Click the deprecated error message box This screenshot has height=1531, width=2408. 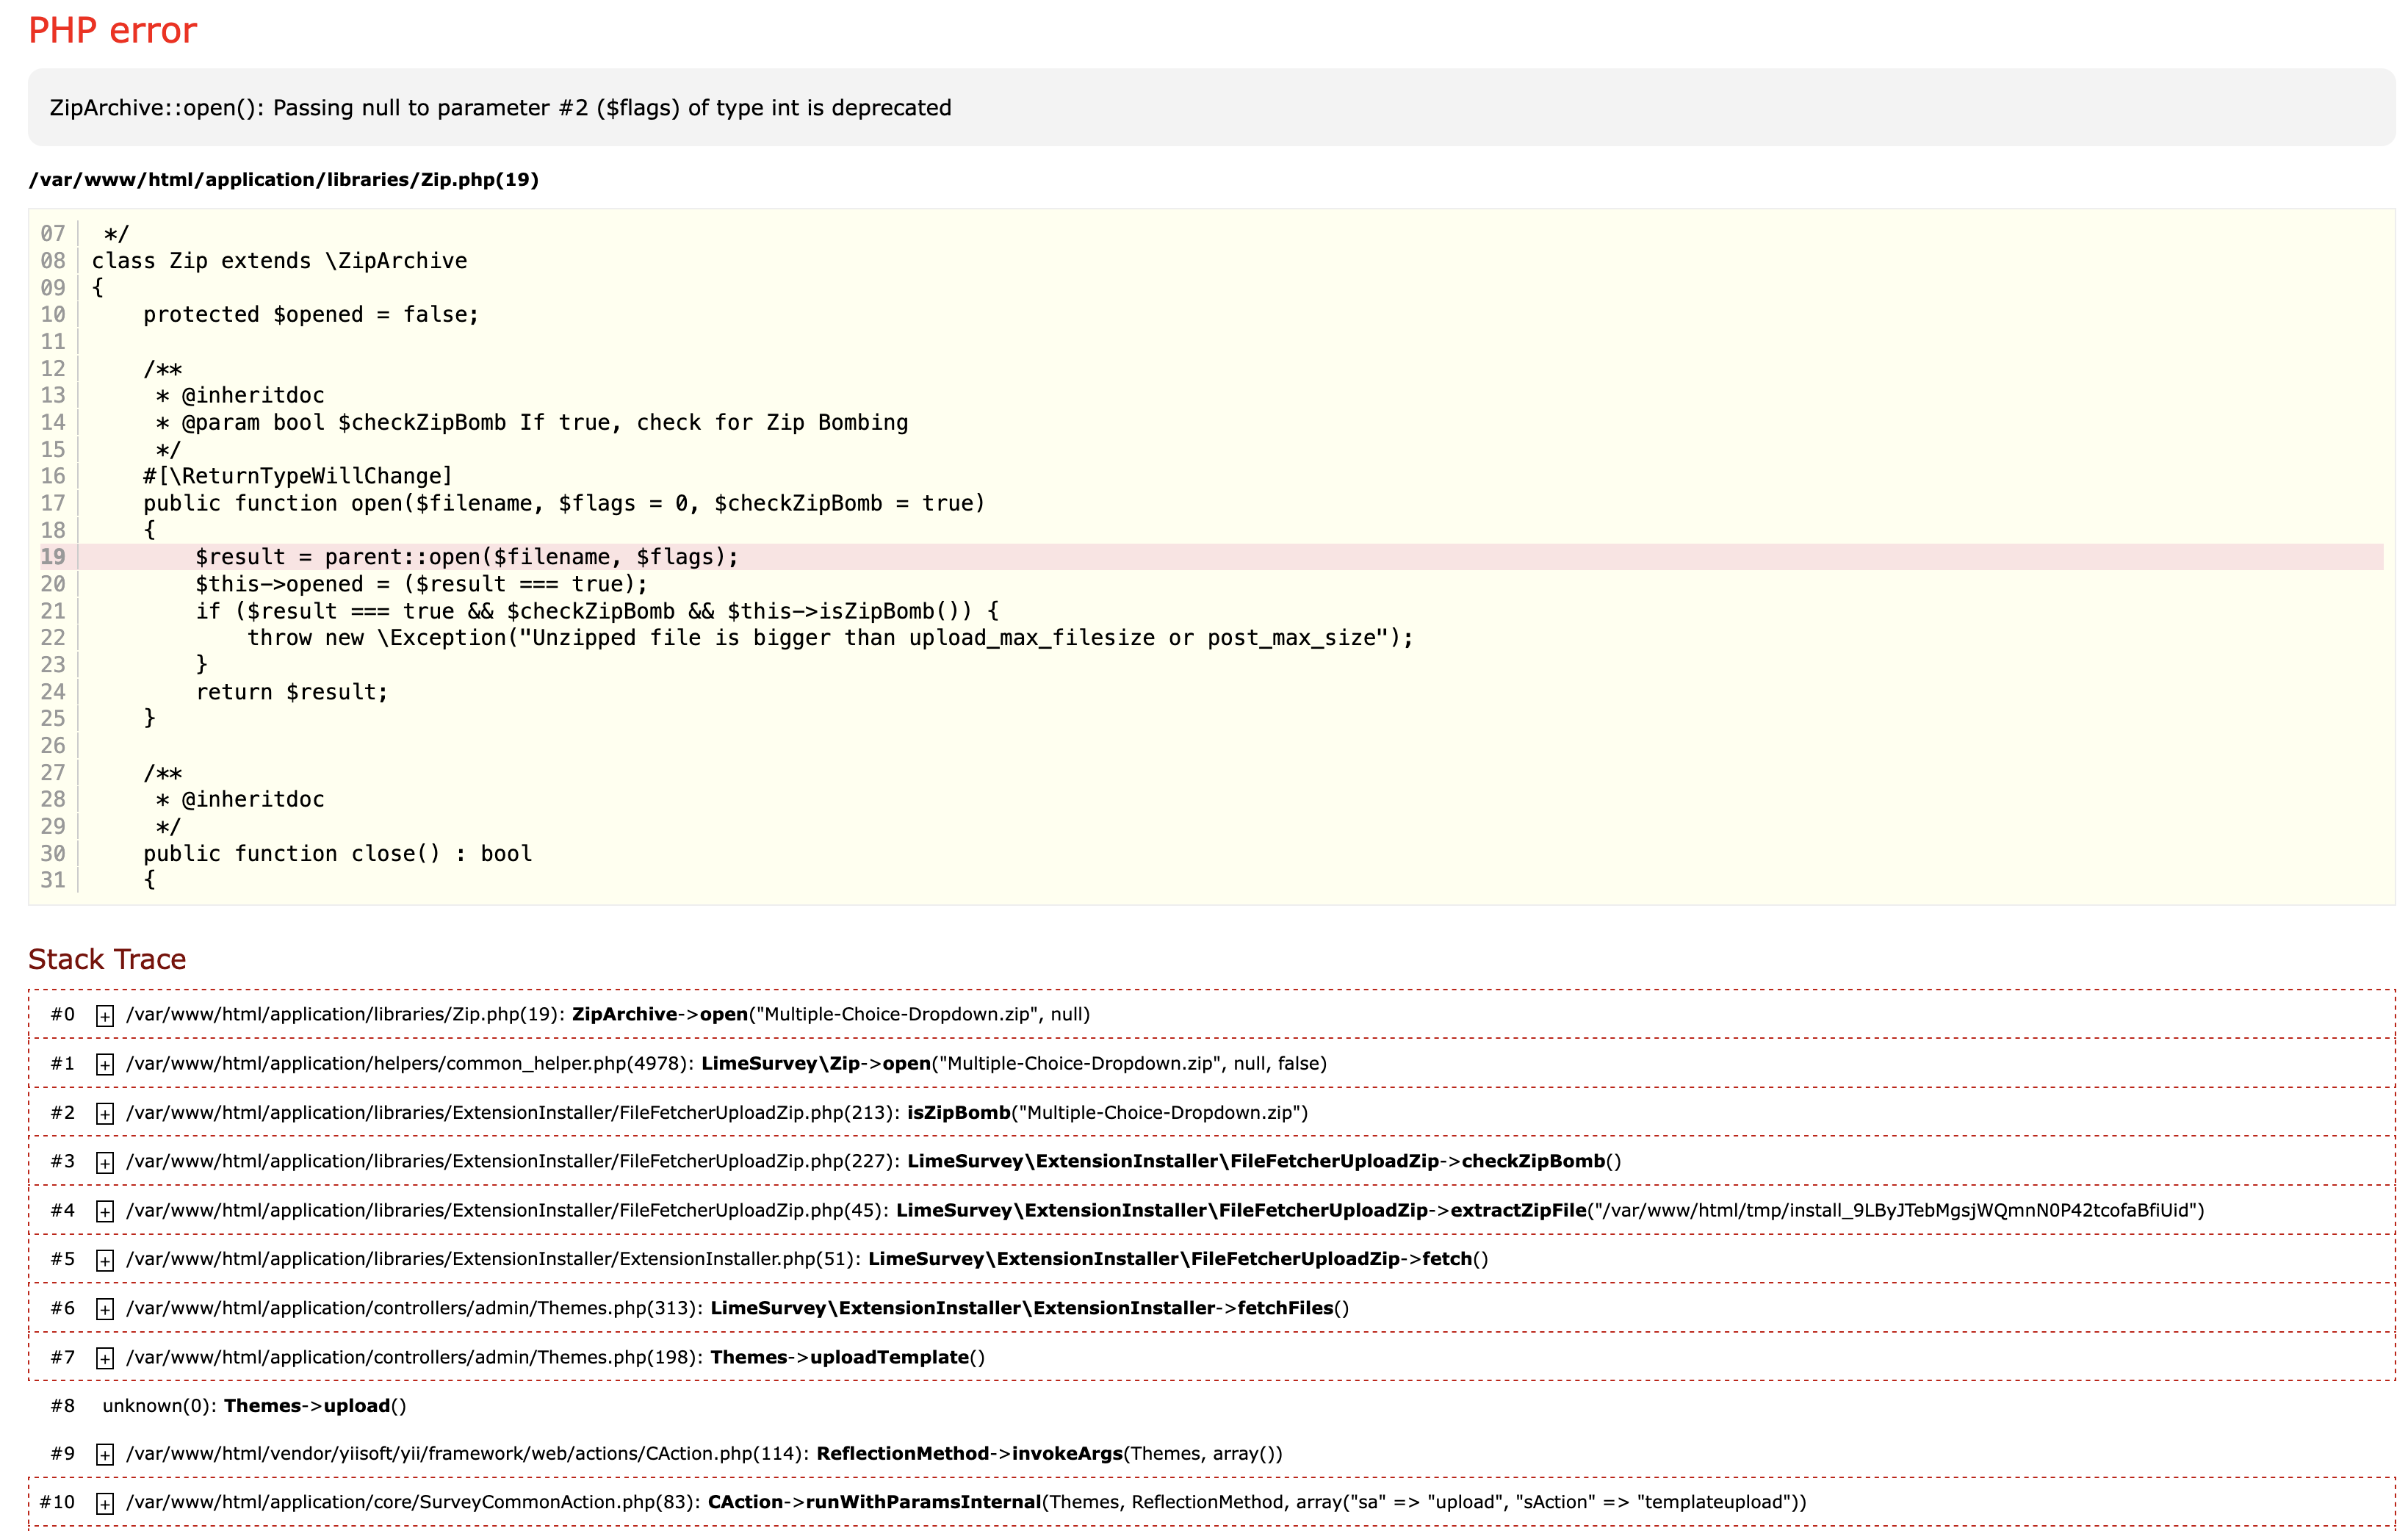(500, 108)
